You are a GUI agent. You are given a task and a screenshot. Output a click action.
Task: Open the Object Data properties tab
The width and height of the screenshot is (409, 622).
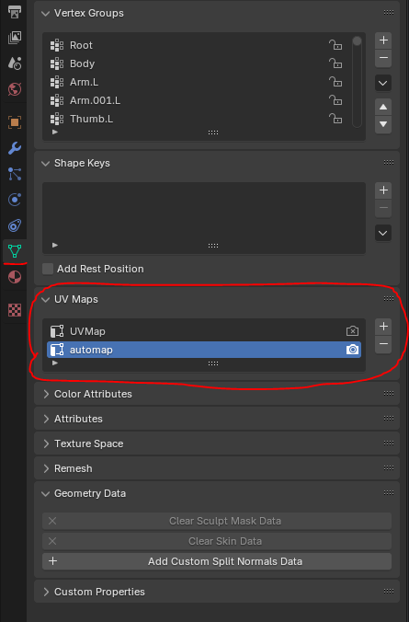15,251
